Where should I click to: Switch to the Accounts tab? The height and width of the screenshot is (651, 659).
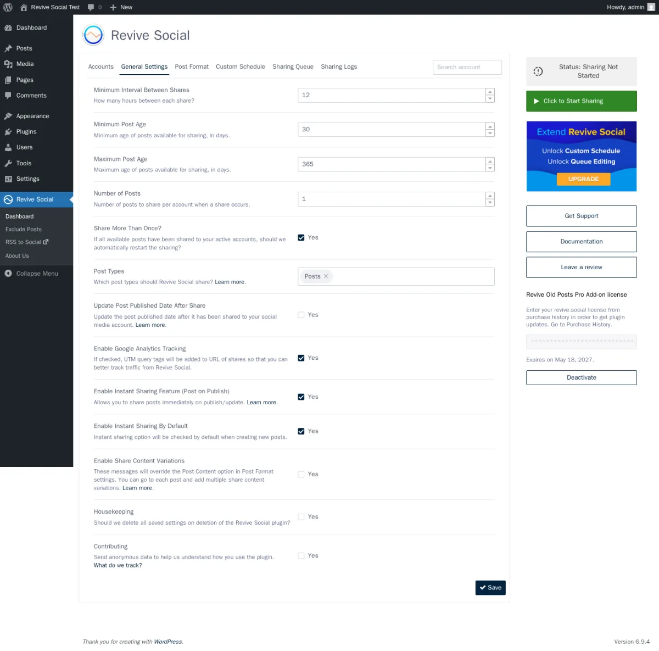[x=101, y=66]
